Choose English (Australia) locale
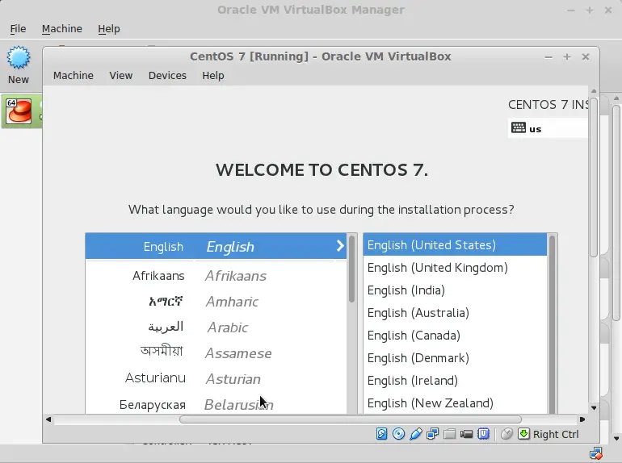 455,313
